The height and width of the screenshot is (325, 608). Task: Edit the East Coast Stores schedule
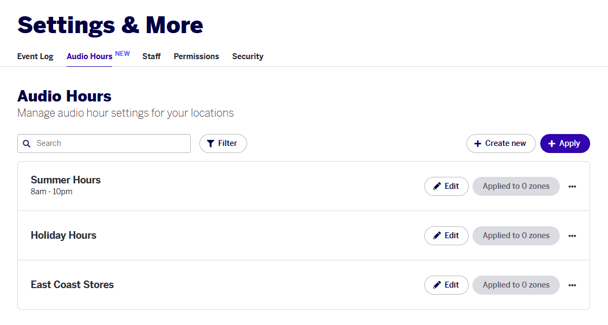[447, 285]
